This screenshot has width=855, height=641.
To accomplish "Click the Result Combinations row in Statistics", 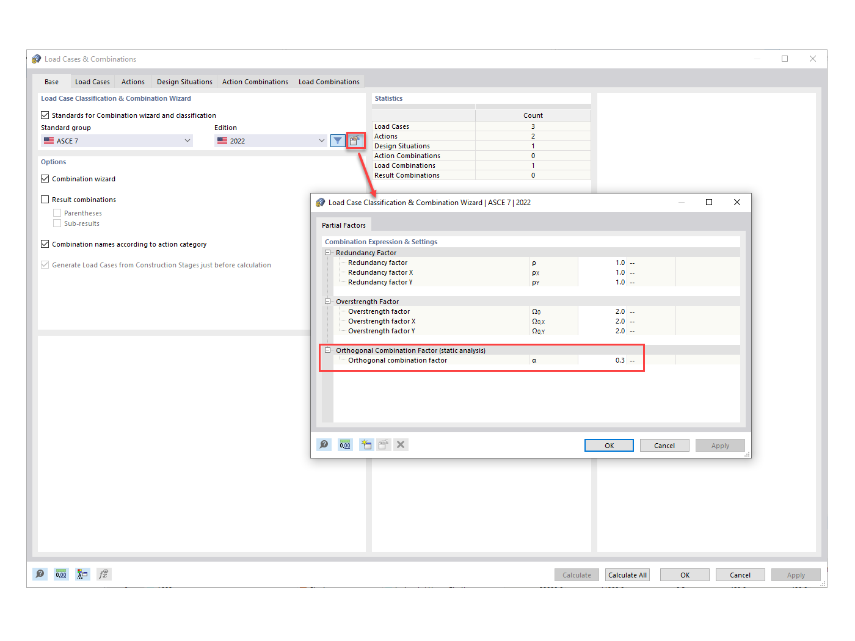I will (x=481, y=175).
